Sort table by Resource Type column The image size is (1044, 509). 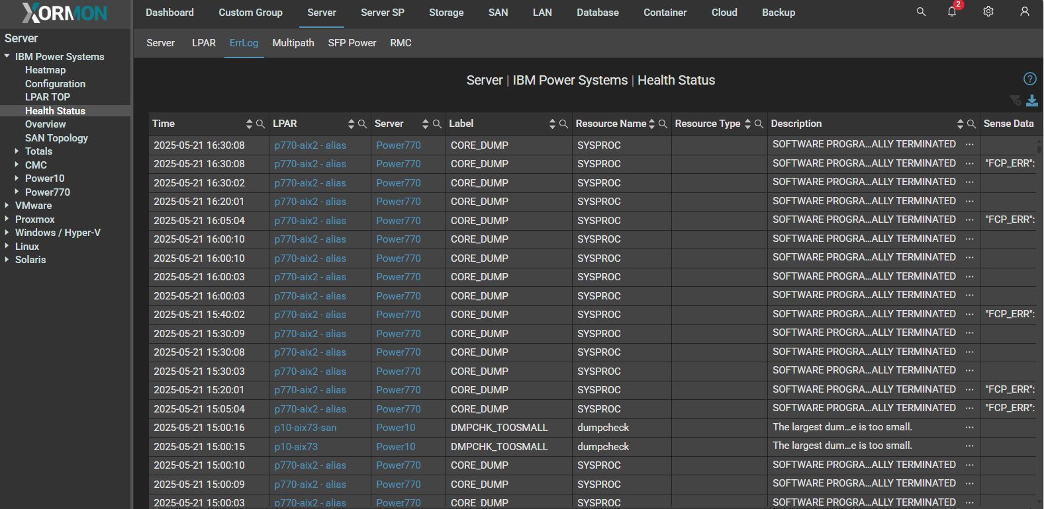click(x=747, y=124)
